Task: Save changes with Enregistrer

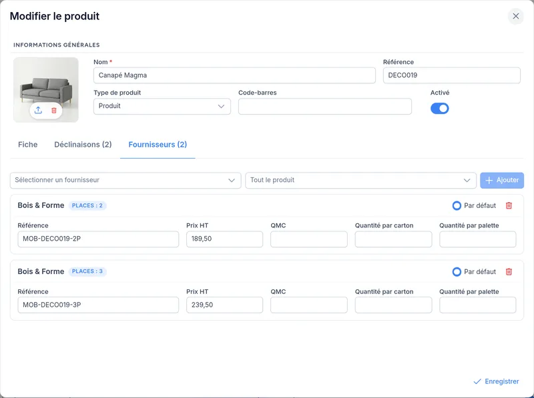Action: 496,381
